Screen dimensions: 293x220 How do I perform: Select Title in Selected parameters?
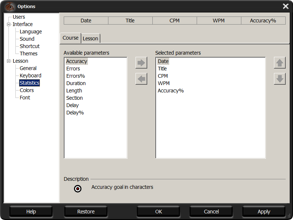click(162, 69)
